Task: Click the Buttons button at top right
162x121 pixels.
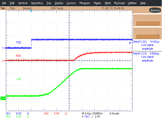Action: pos(155,10)
